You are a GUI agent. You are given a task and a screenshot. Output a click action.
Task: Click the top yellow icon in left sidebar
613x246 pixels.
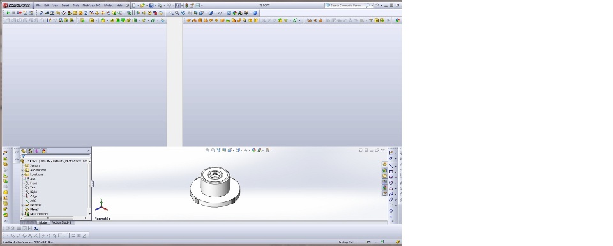[6, 153]
